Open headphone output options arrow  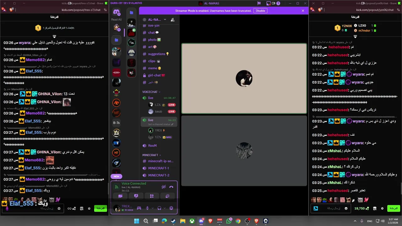click(x=164, y=208)
